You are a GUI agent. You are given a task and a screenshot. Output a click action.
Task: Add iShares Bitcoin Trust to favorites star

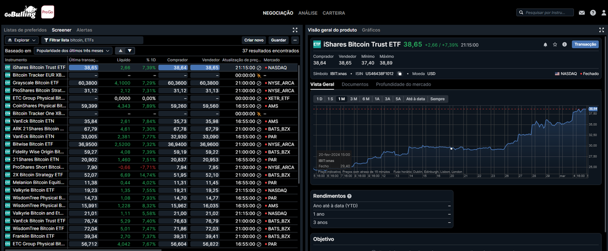coord(555,44)
